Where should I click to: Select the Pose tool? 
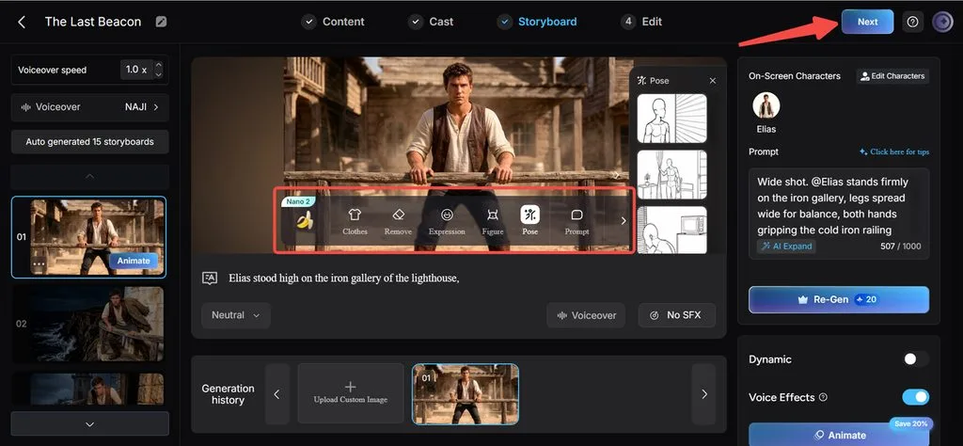[x=530, y=221]
